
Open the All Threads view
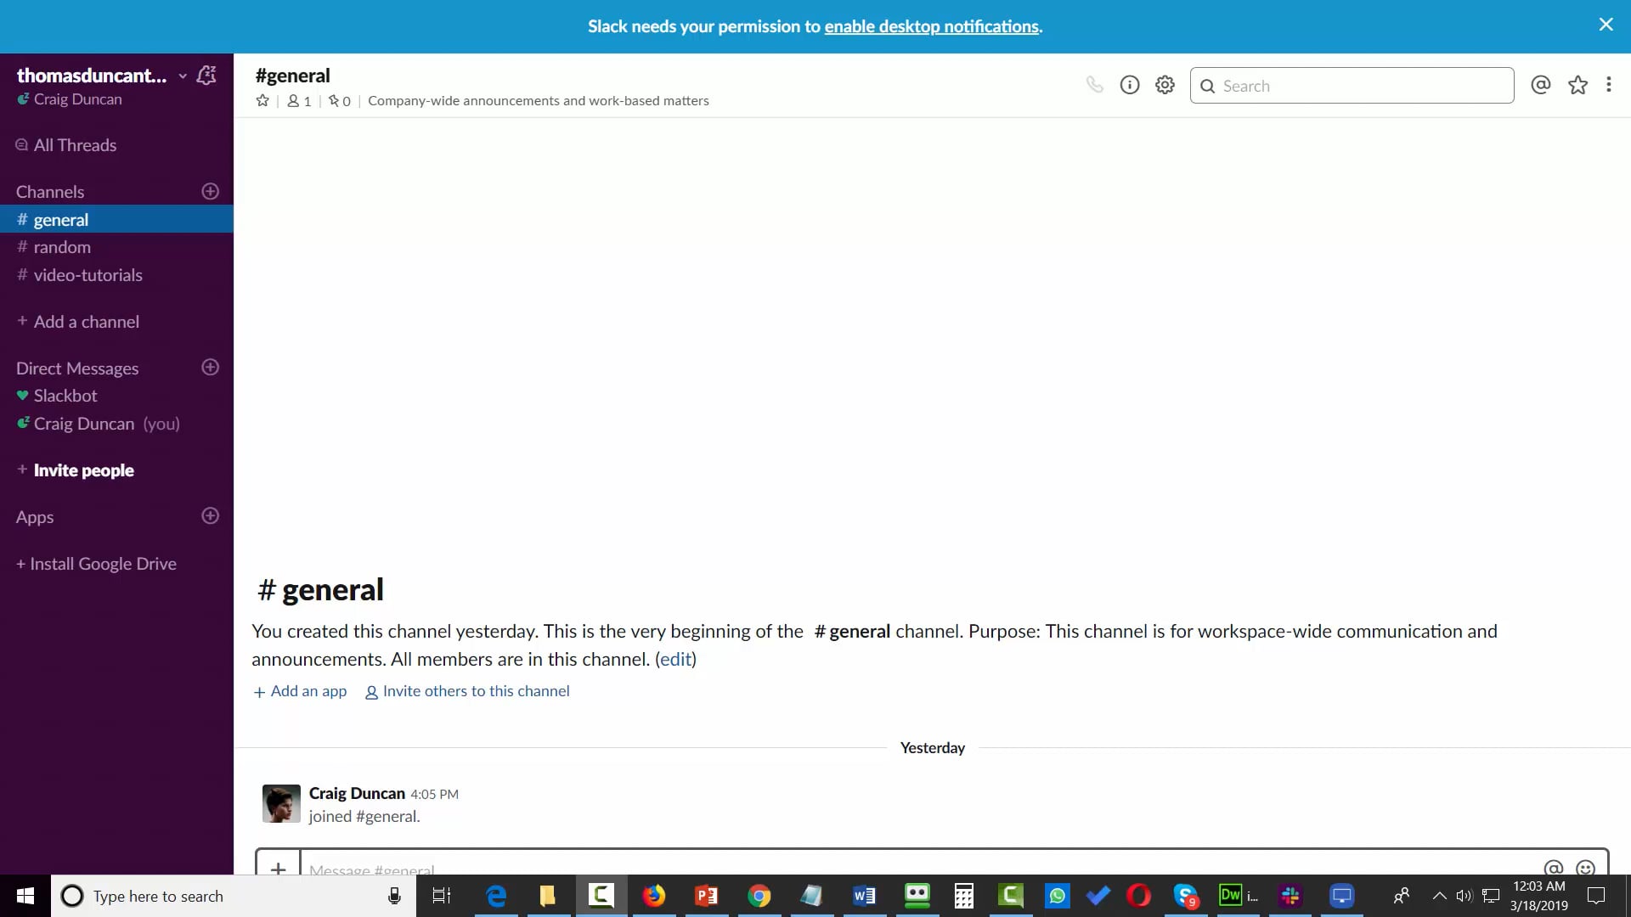(x=75, y=144)
